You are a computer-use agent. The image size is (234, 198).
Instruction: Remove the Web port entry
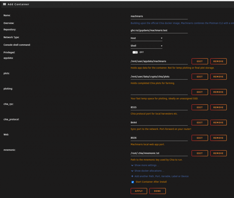218,138
